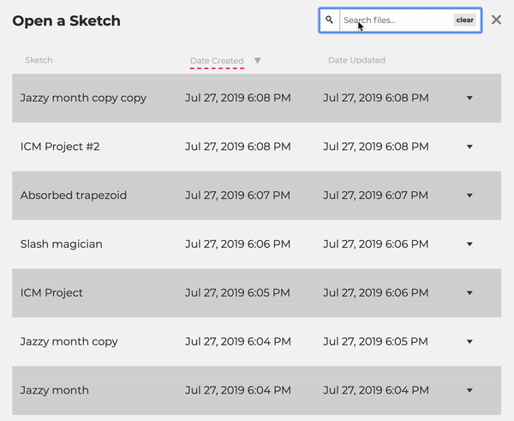514x421 pixels.
Task: Open the ICM Project row dropdown arrow
Action: point(469,292)
